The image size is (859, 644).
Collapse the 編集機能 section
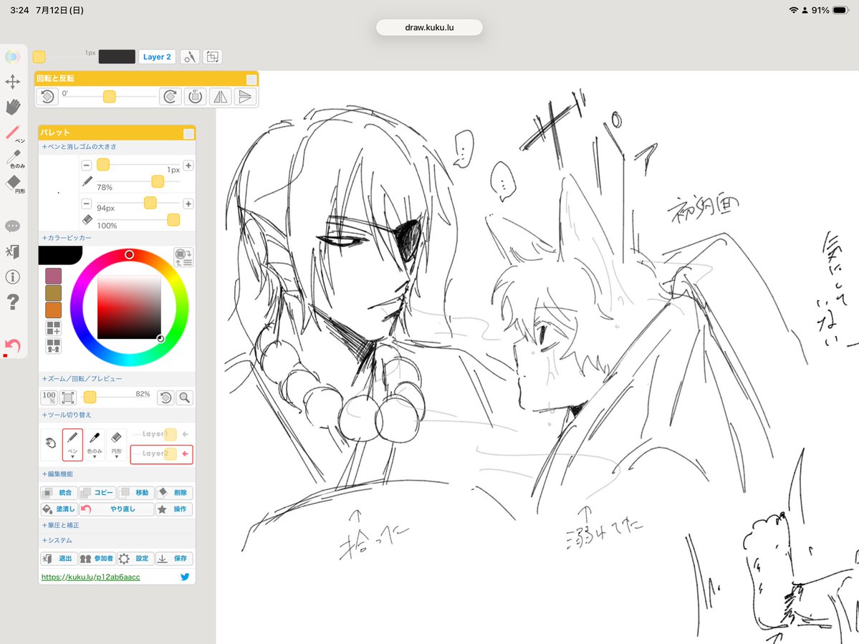[57, 474]
